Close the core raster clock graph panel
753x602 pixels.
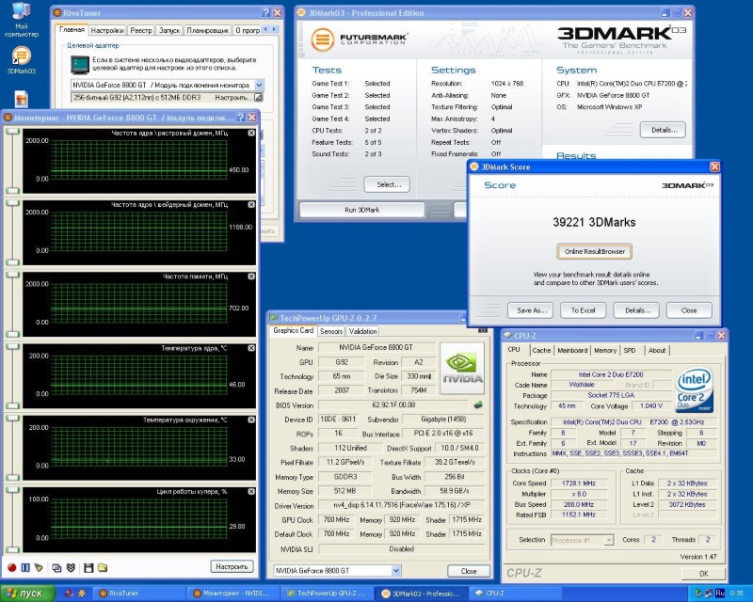251,133
